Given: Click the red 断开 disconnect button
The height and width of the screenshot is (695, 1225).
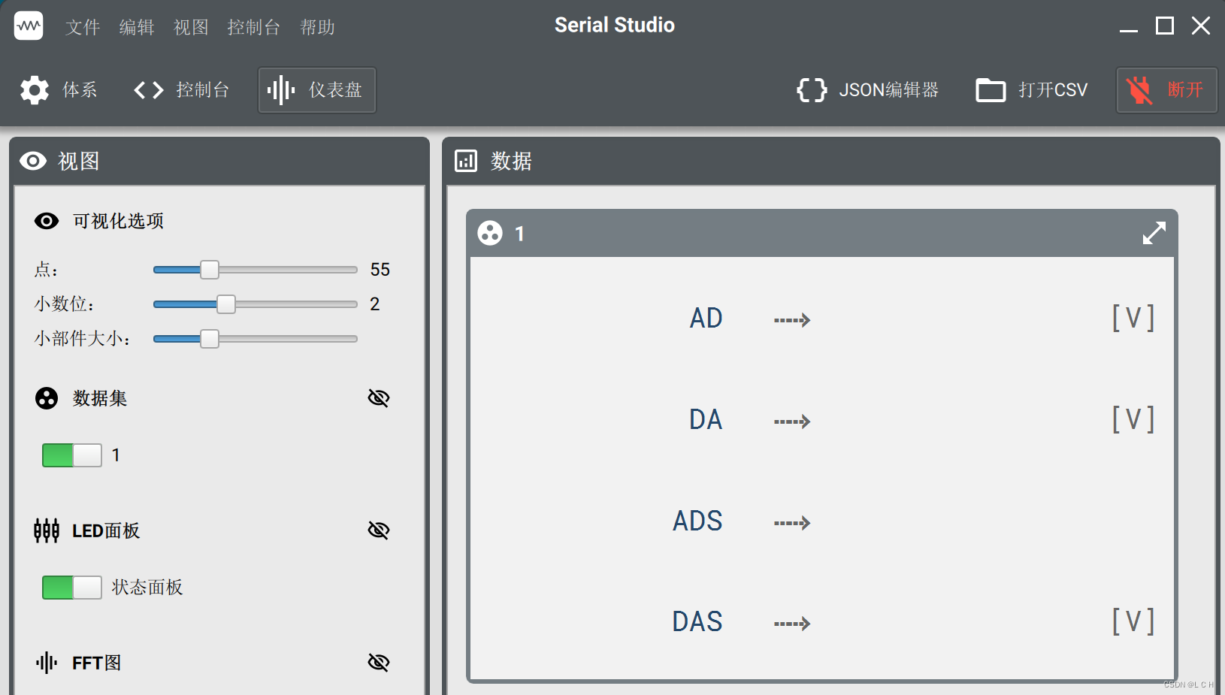Looking at the screenshot, I should [x=1166, y=90].
